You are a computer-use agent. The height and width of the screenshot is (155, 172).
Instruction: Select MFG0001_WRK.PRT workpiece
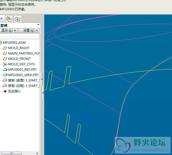(x=23, y=75)
